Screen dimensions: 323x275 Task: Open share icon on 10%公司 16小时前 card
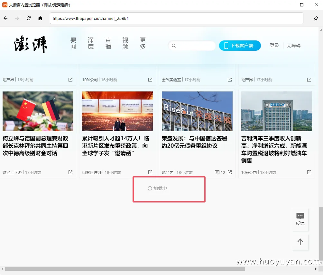click(x=150, y=80)
